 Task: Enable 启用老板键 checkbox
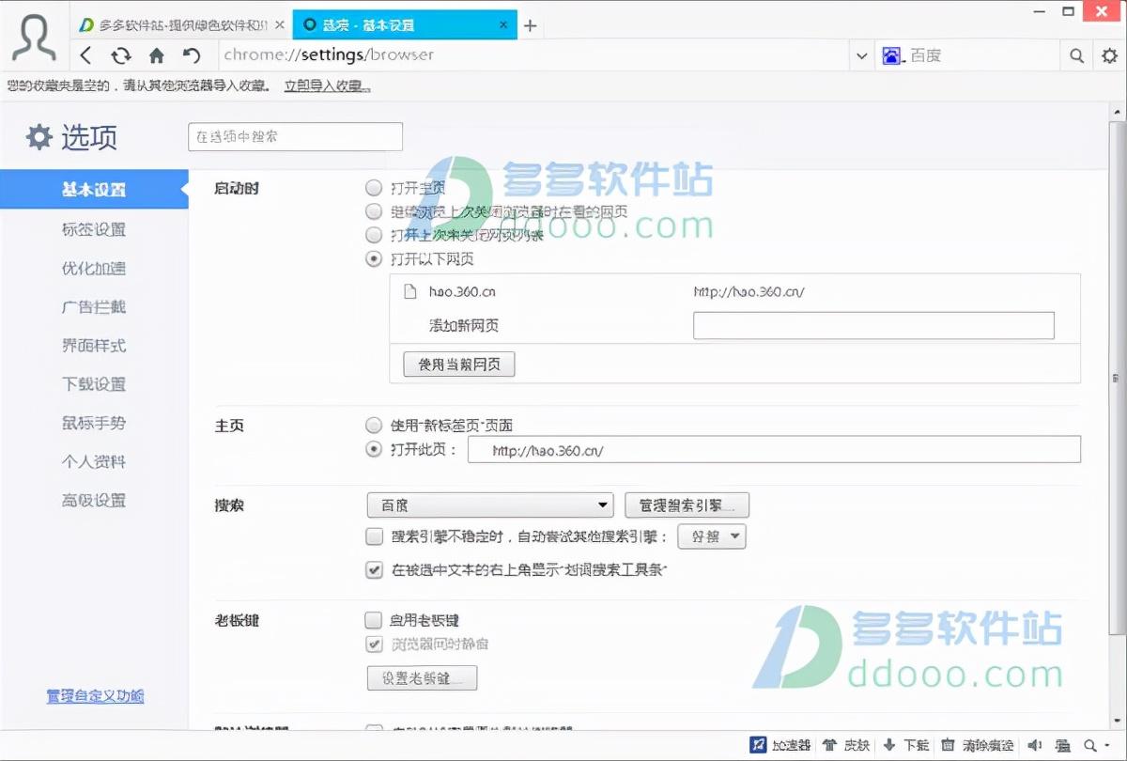373,620
